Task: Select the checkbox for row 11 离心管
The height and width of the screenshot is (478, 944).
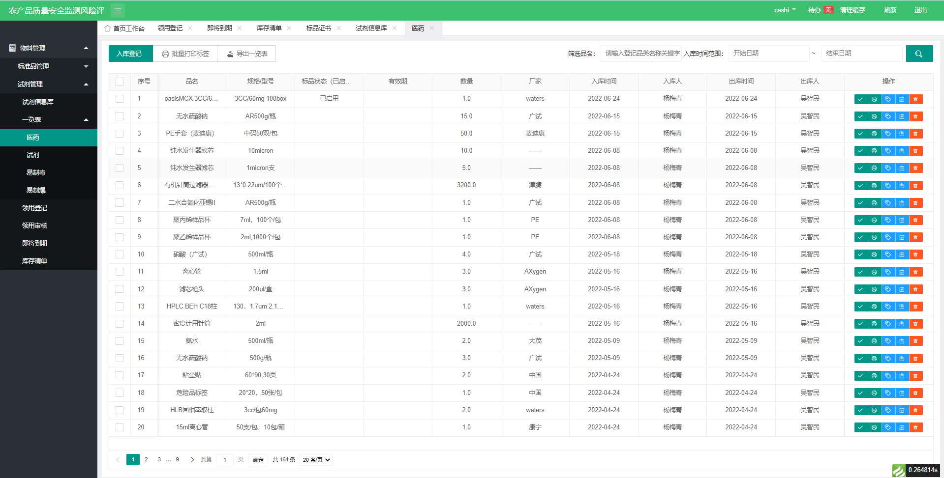Action: [x=120, y=272]
